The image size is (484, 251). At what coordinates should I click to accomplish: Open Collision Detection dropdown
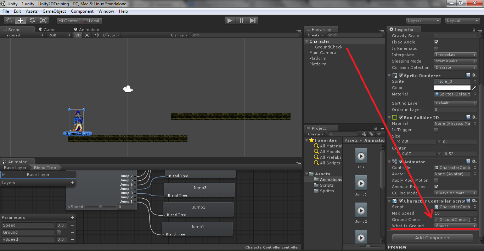tap(455, 68)
